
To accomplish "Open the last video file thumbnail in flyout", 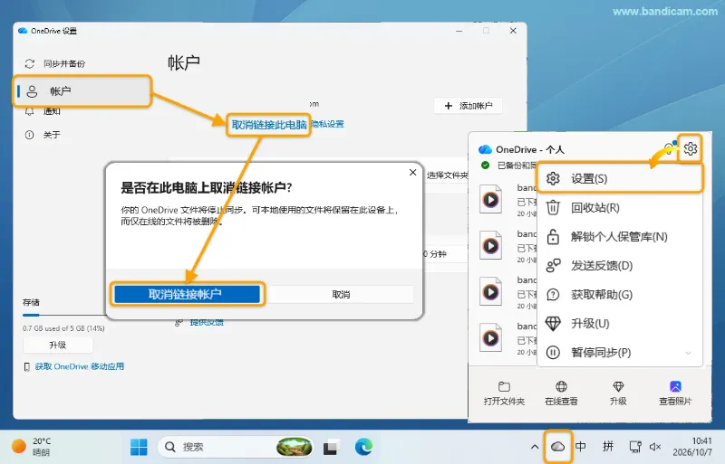I will [490, 338].
